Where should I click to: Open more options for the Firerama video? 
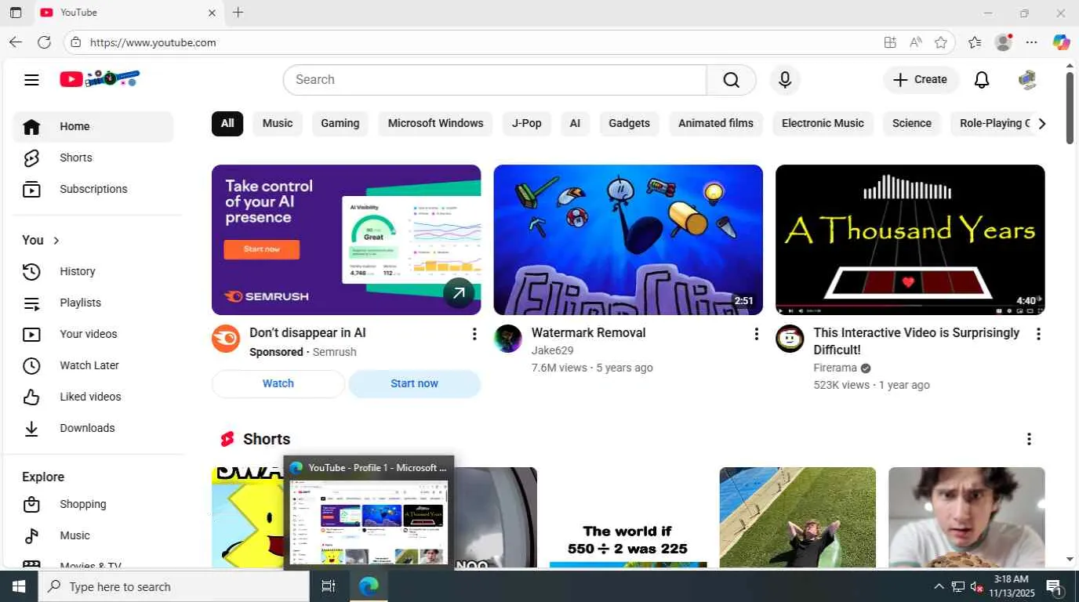(1038, 334)
